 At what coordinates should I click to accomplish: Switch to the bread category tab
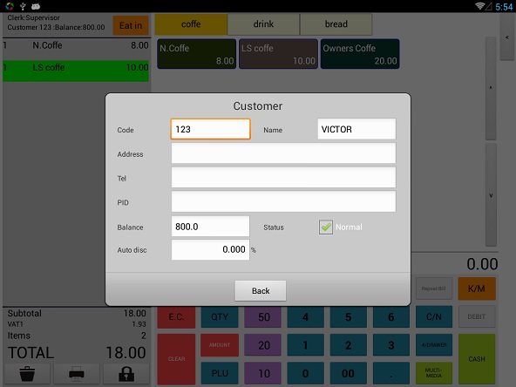tap(336, 24)
